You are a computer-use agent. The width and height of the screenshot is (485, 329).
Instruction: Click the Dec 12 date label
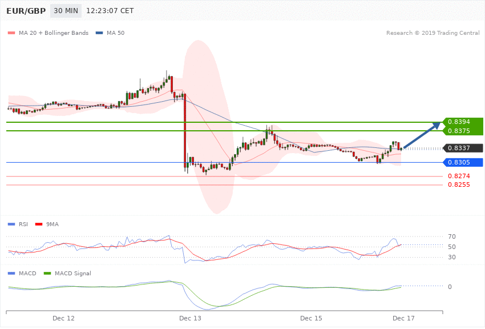click(63, 318)
